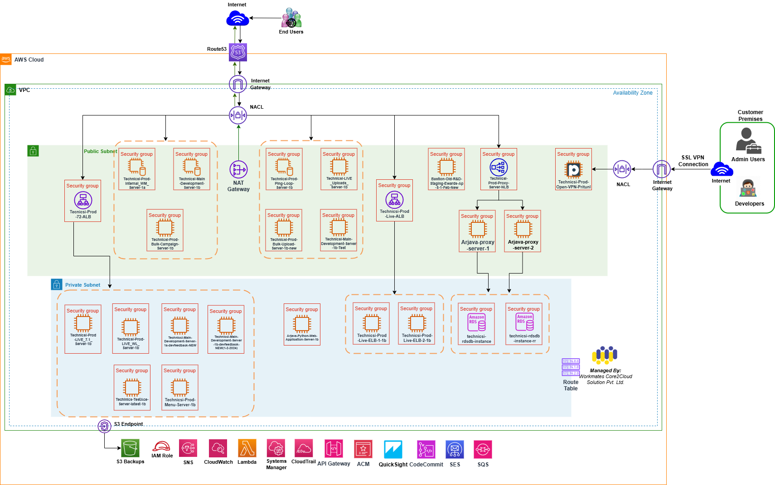
Task: Select the Technicsi-Prod-Proxy-Server-NLB icon
Action: point(498,168)
